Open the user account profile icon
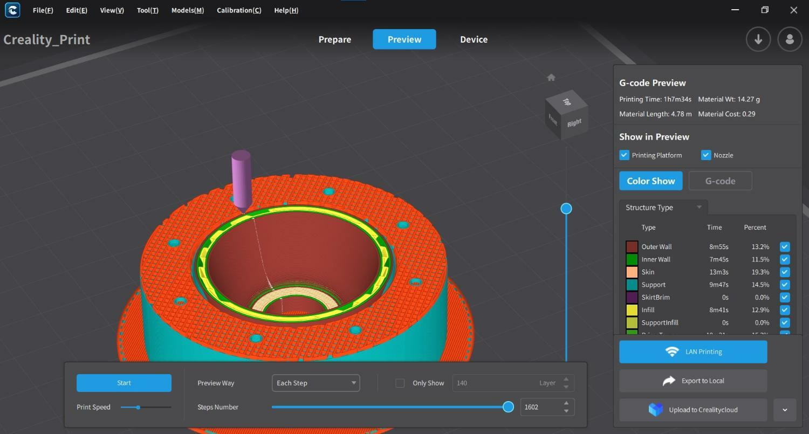The width and height of the screenshot is (809, 434). 790,39
